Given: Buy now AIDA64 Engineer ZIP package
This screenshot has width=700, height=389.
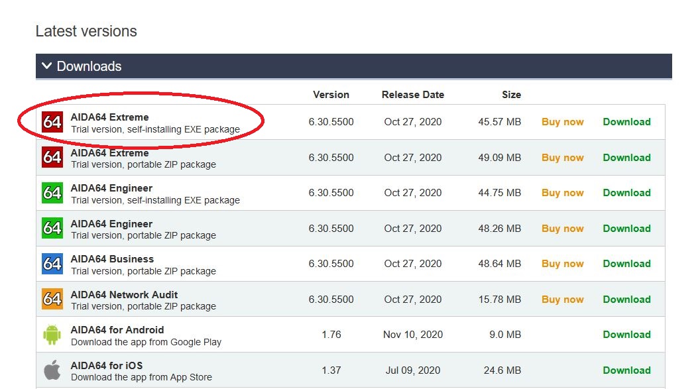Looking at the screenshot, I should (x=563, y=229).
